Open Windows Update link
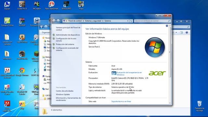This screenshot has height=117, width=208. [63, 95]
